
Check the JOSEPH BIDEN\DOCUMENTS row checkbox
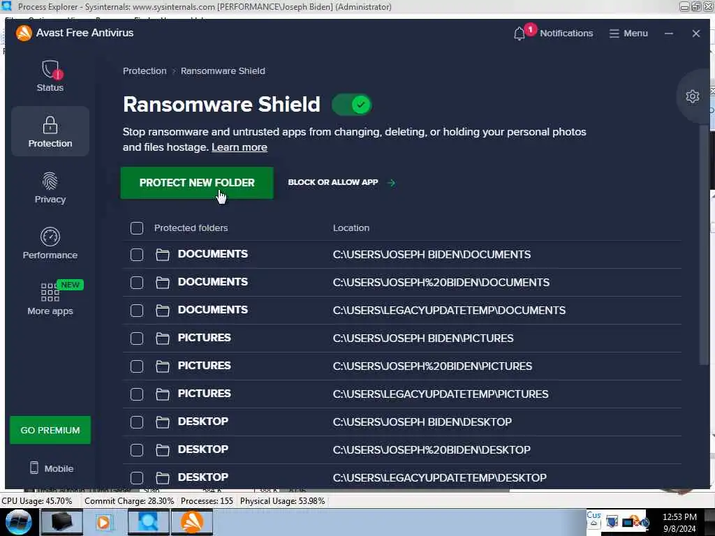[x=137, y=254]
